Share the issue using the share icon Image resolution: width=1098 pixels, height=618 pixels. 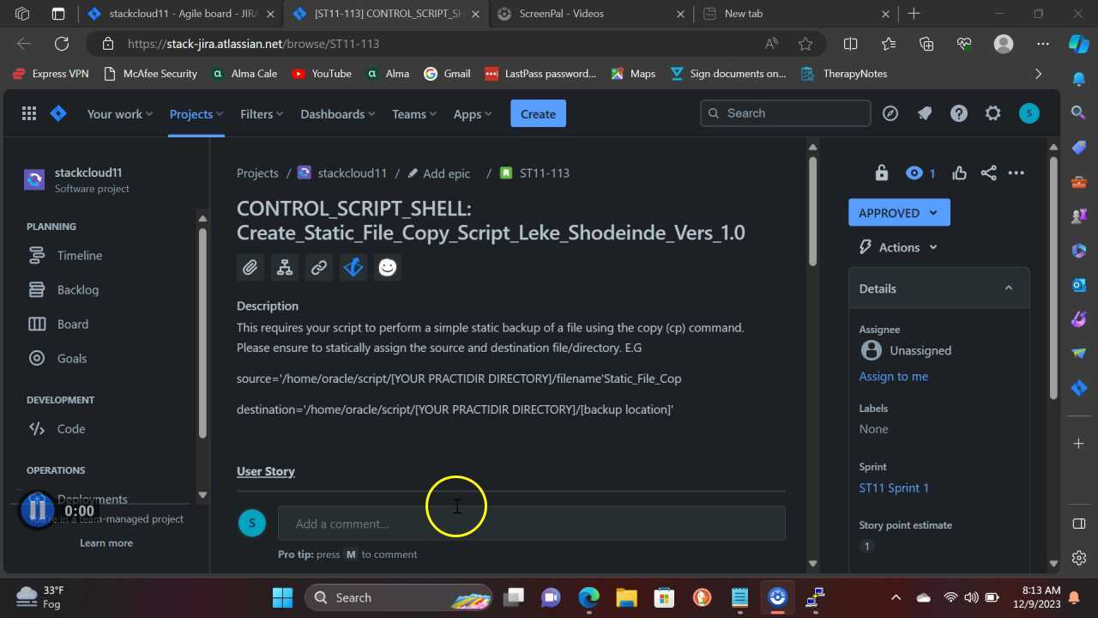(988, 173)
